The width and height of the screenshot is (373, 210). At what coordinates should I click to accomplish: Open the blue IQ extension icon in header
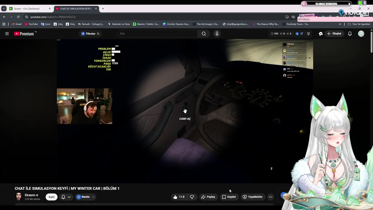[297, 34]
